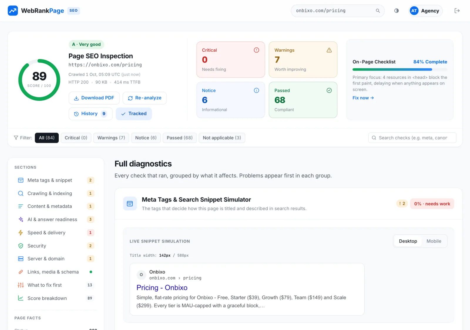470x330 pixels.
Task: Click the On-Page Checklist progress bar
Action: [400, 70]
